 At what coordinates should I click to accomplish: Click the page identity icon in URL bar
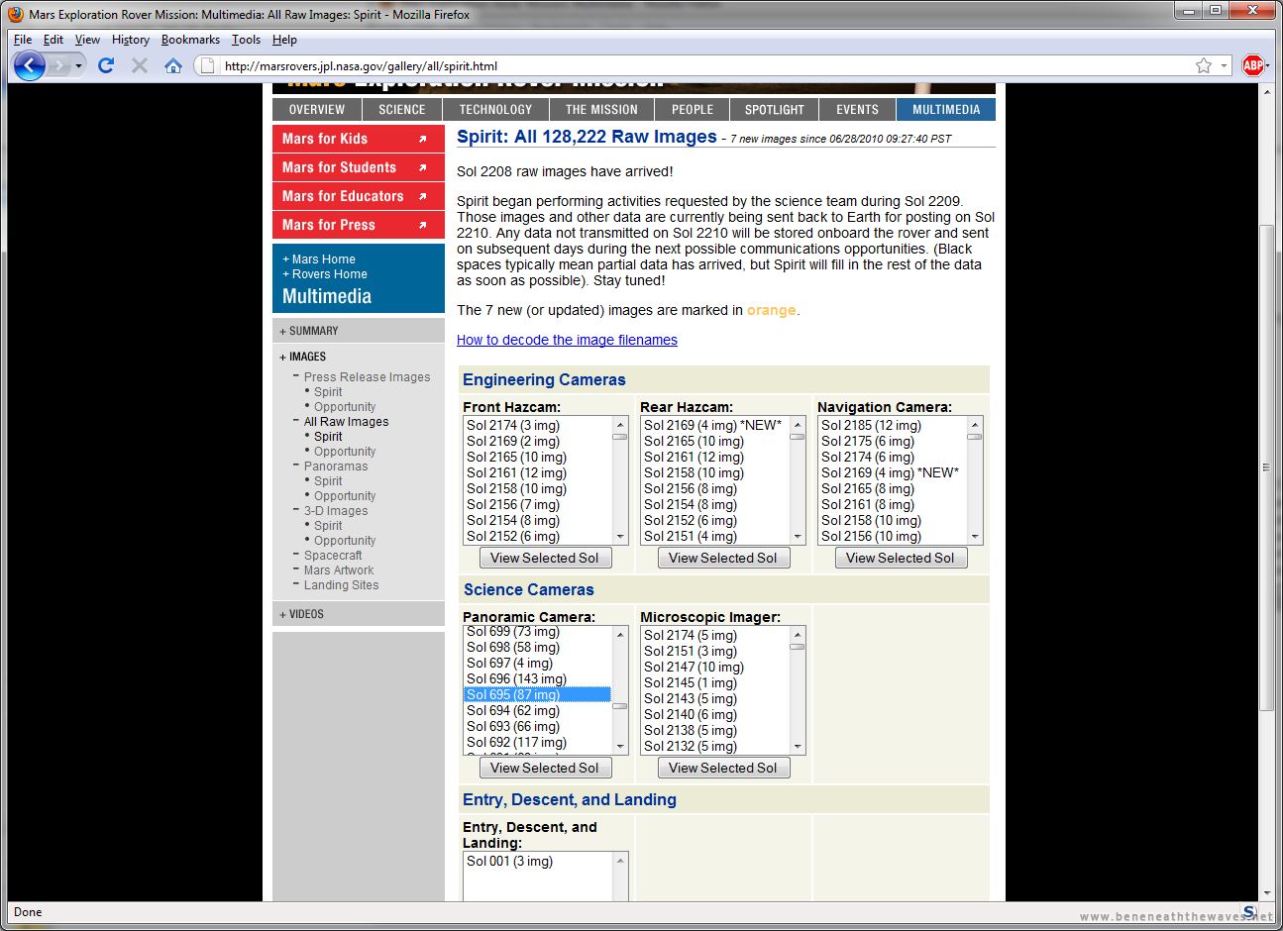tap(206, 65)
